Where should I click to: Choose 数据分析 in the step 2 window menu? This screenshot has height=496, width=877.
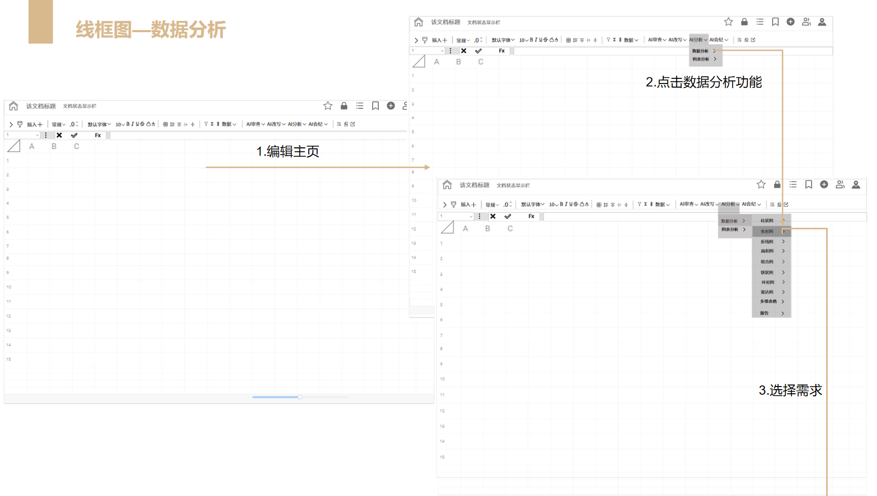pyautogui.click(x=704, y=51)
